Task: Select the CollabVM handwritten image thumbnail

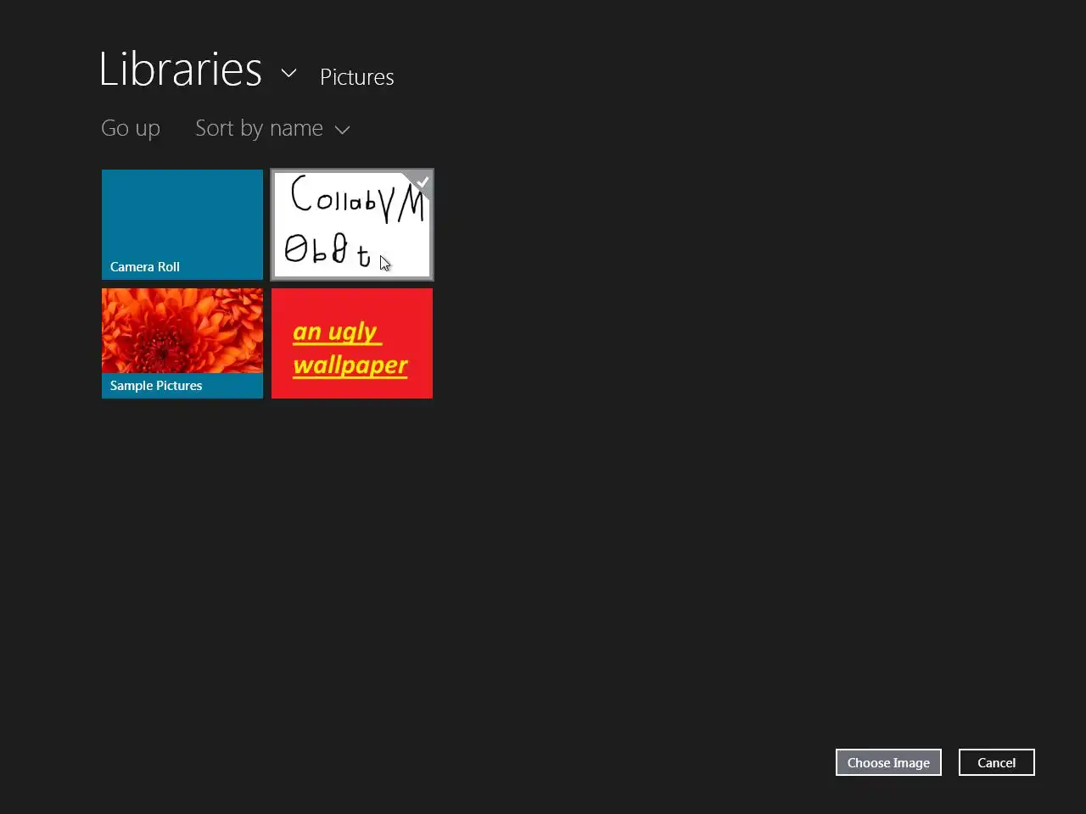Action: coord(352,225)
